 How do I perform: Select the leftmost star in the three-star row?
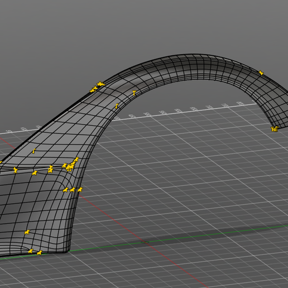tap(65, 190)
